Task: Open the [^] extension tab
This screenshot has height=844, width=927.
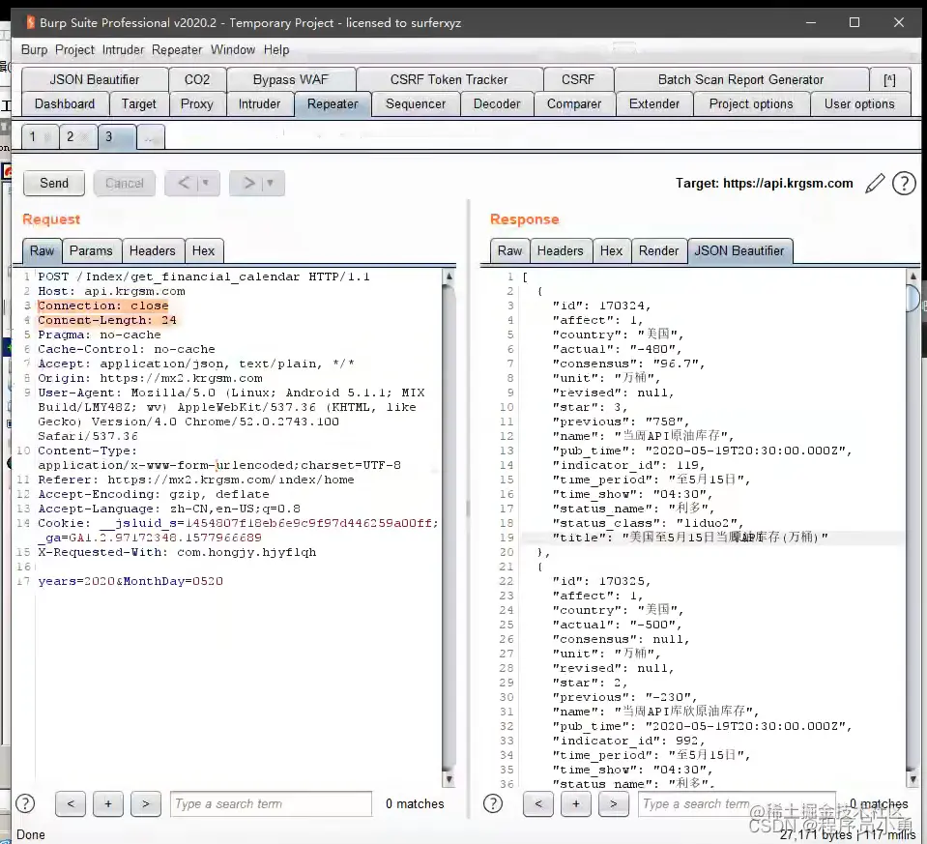Action: (889, 80)
